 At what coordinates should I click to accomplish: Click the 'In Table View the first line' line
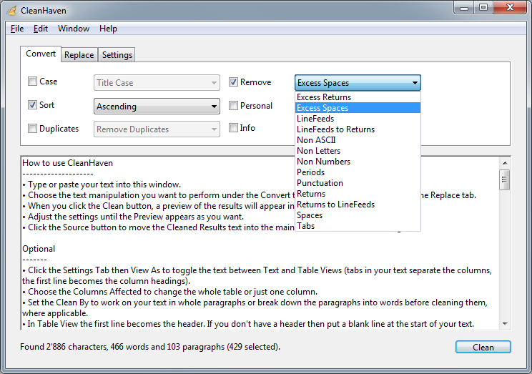point(248,324)
